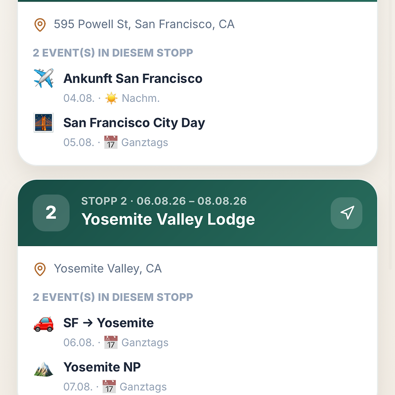The image size is (395, 395).
Task: Open the 595 Powell St address
Action: coord(144,24)
